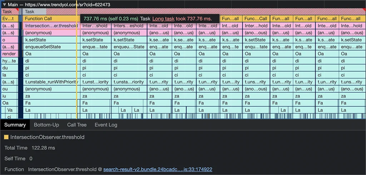
Task: Open the search-result-v2.bundle source link
Action: pyautogui.click(x=158, y=170)
